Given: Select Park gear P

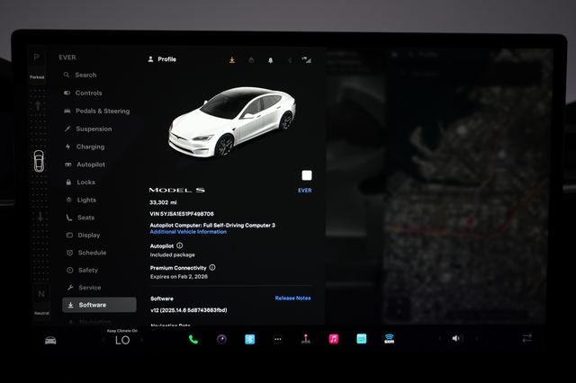Looking at the screenshot, I should [37, 58].
